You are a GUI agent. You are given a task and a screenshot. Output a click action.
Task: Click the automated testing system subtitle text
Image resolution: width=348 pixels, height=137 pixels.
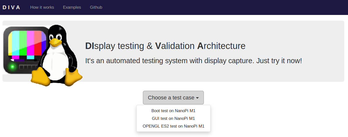[x=193, y=61]
